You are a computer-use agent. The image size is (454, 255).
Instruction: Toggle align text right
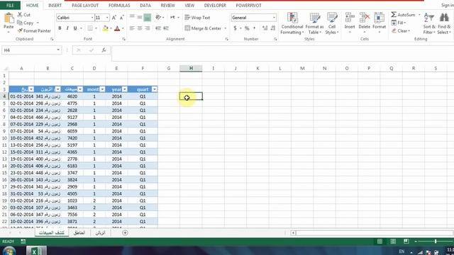[x=148, y=28]
